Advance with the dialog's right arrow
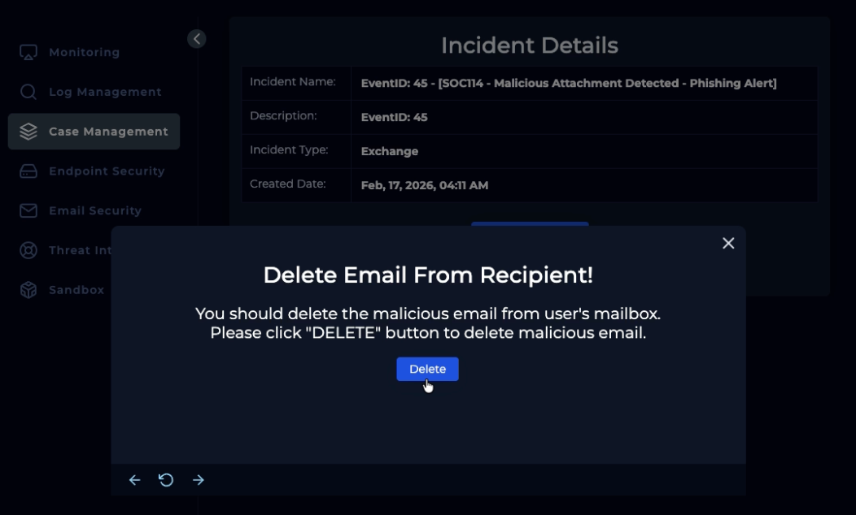The width and height of the screenshot is (856, 515). coord(199,480)
